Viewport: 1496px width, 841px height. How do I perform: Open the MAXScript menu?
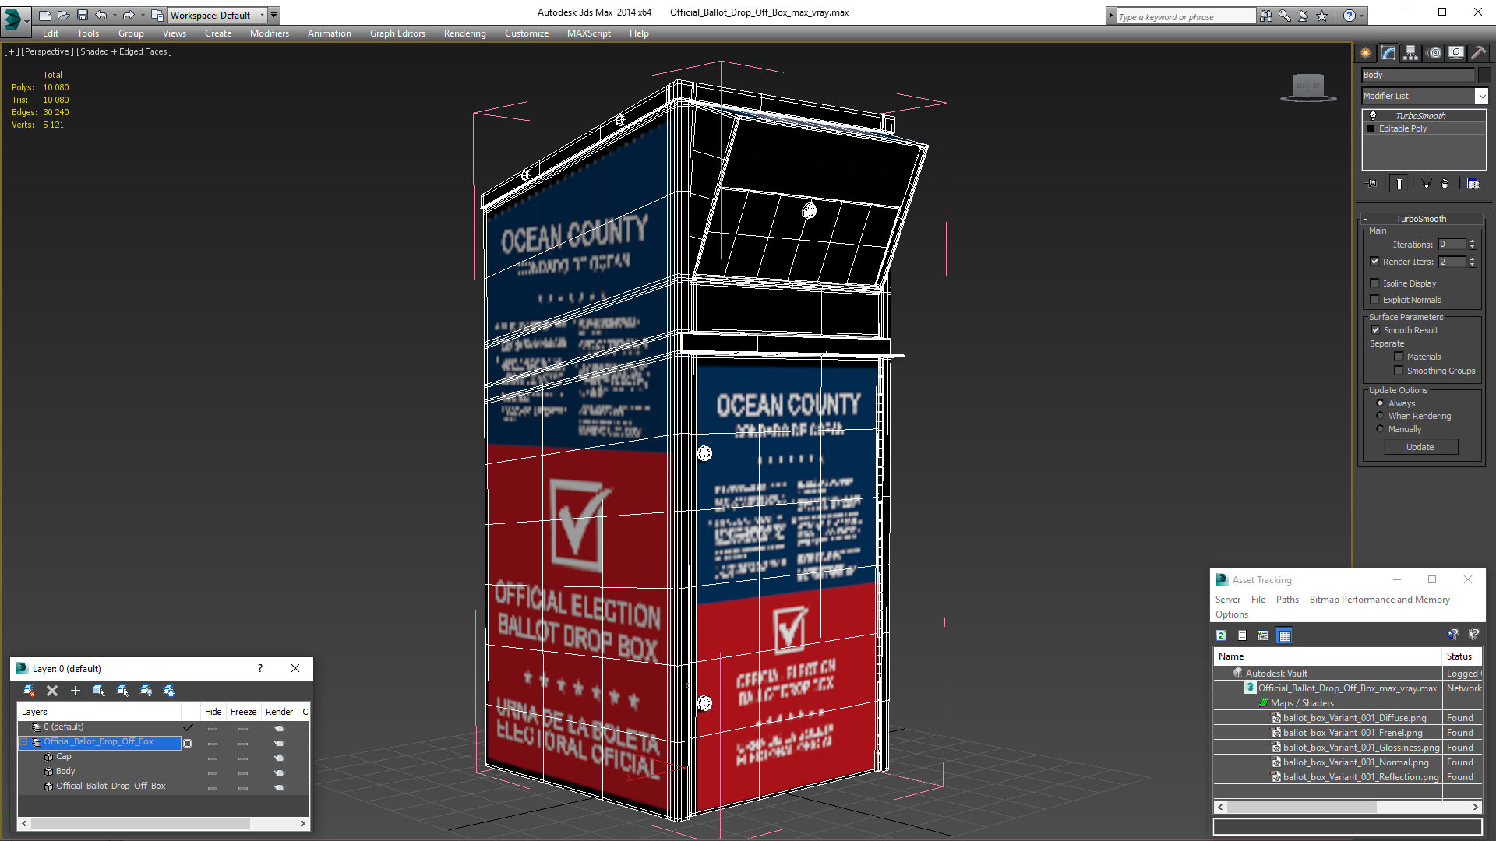[x=588, y=33]
